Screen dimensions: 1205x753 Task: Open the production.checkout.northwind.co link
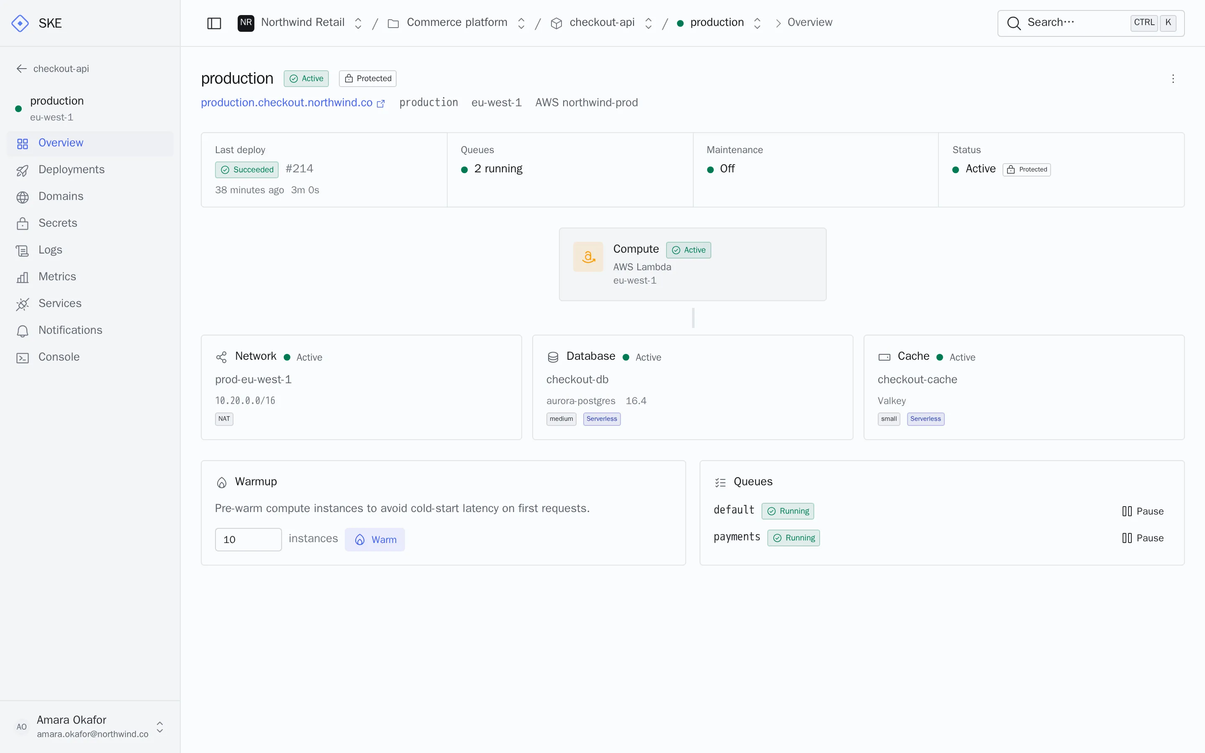pos(287,102)
